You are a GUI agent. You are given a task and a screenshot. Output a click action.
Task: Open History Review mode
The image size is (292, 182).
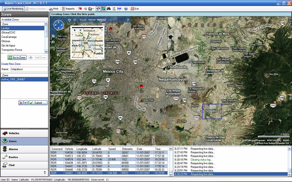(36, 9)
